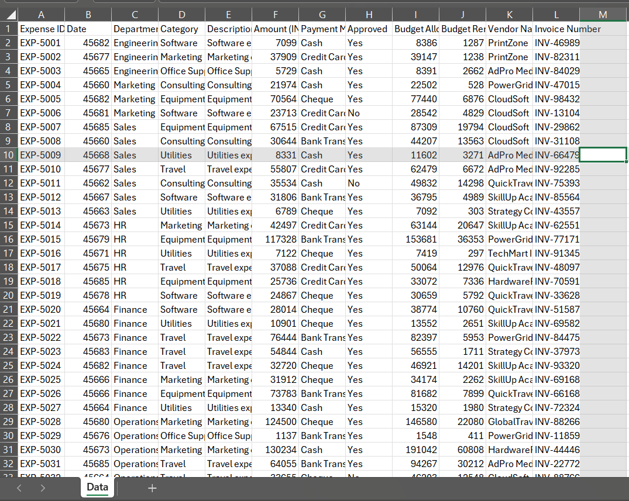Click 'Payment M' header cell
This screenshot has width=629, height=501.
pyautogui.click(x=322, y=29)
